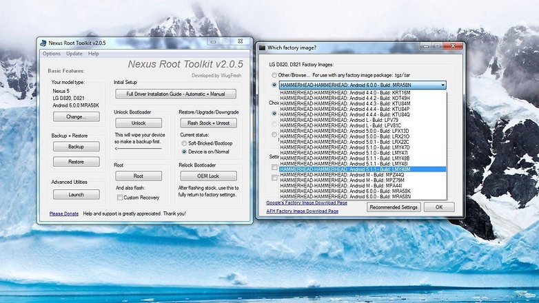Choose Android 4.4.2 Build KOT49H

(363, 98)
